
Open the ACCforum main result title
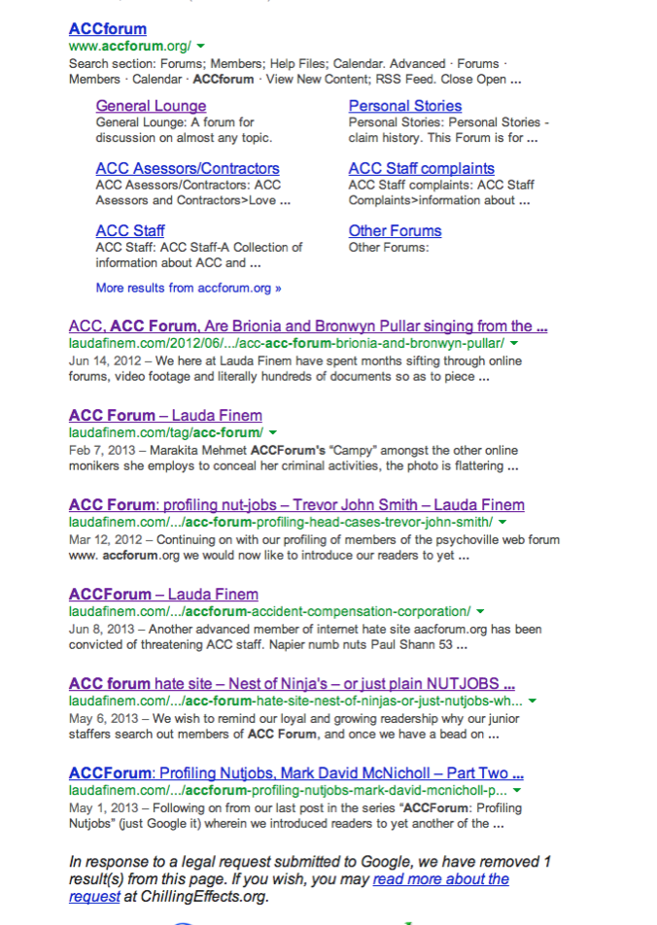[x=108, y=29]
